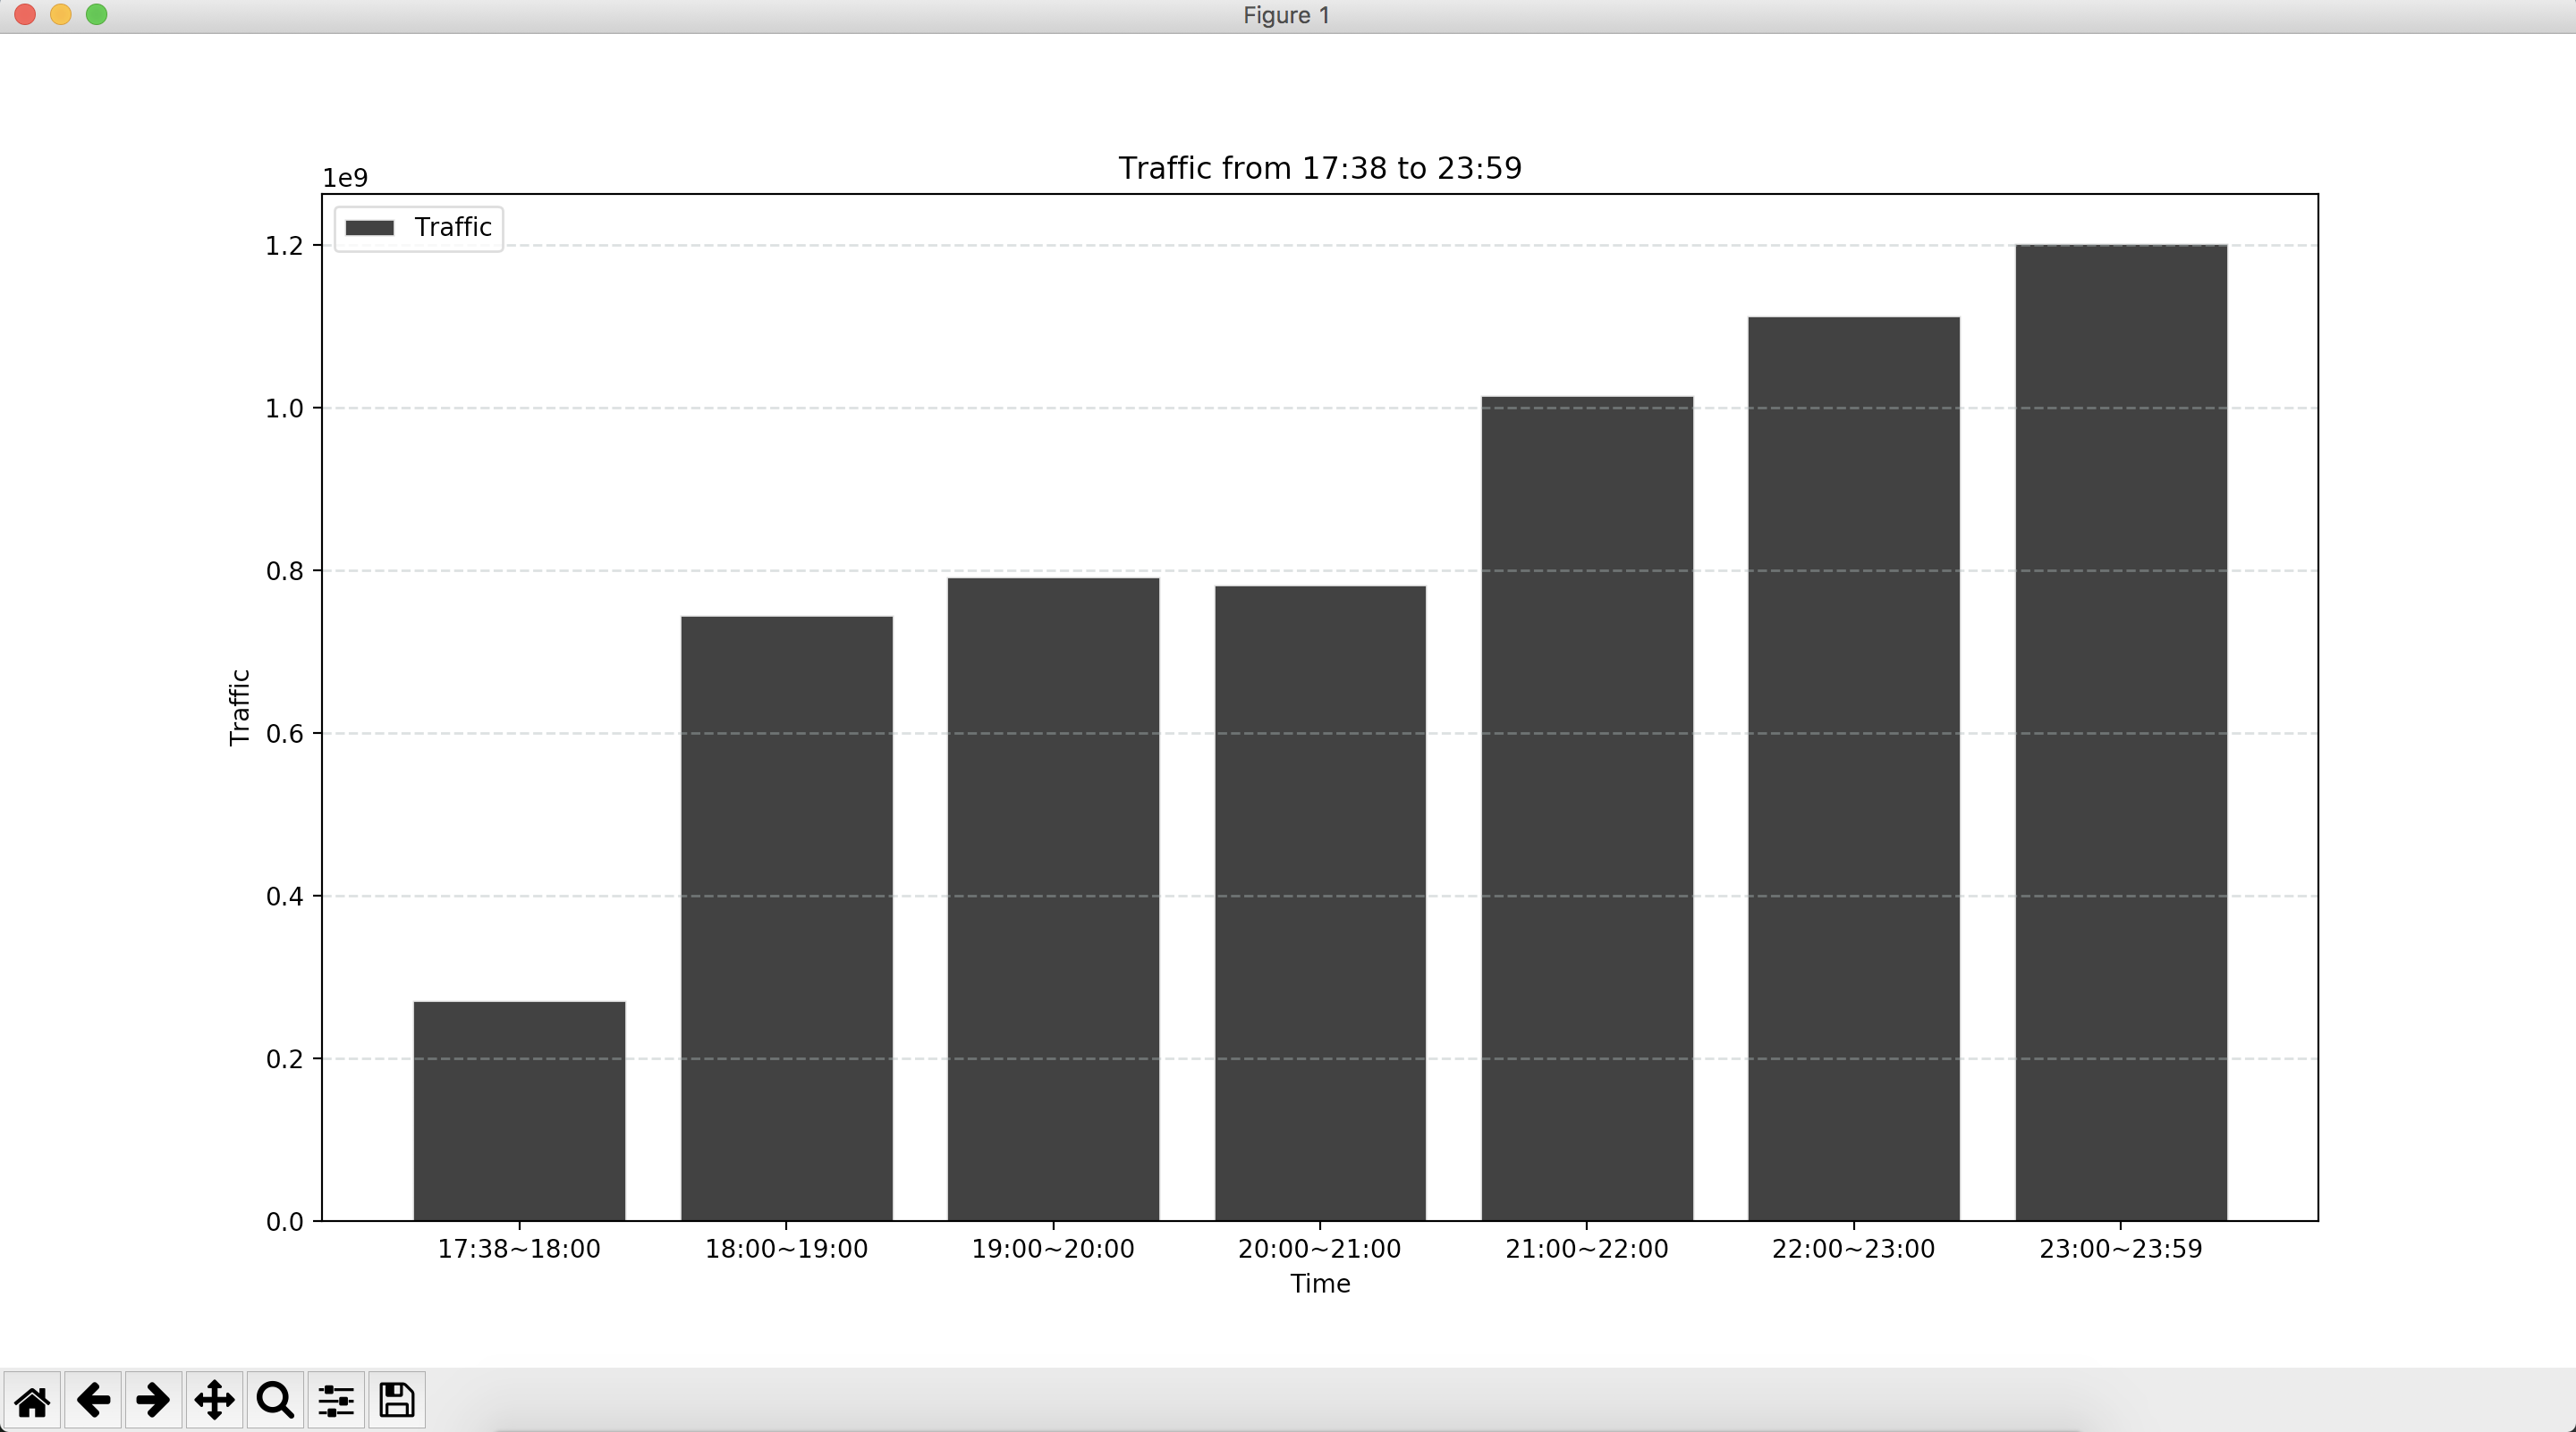2576x1432 pixels.
Task: Click the Back arrow toolbar icon
Action: [93, 1400]
